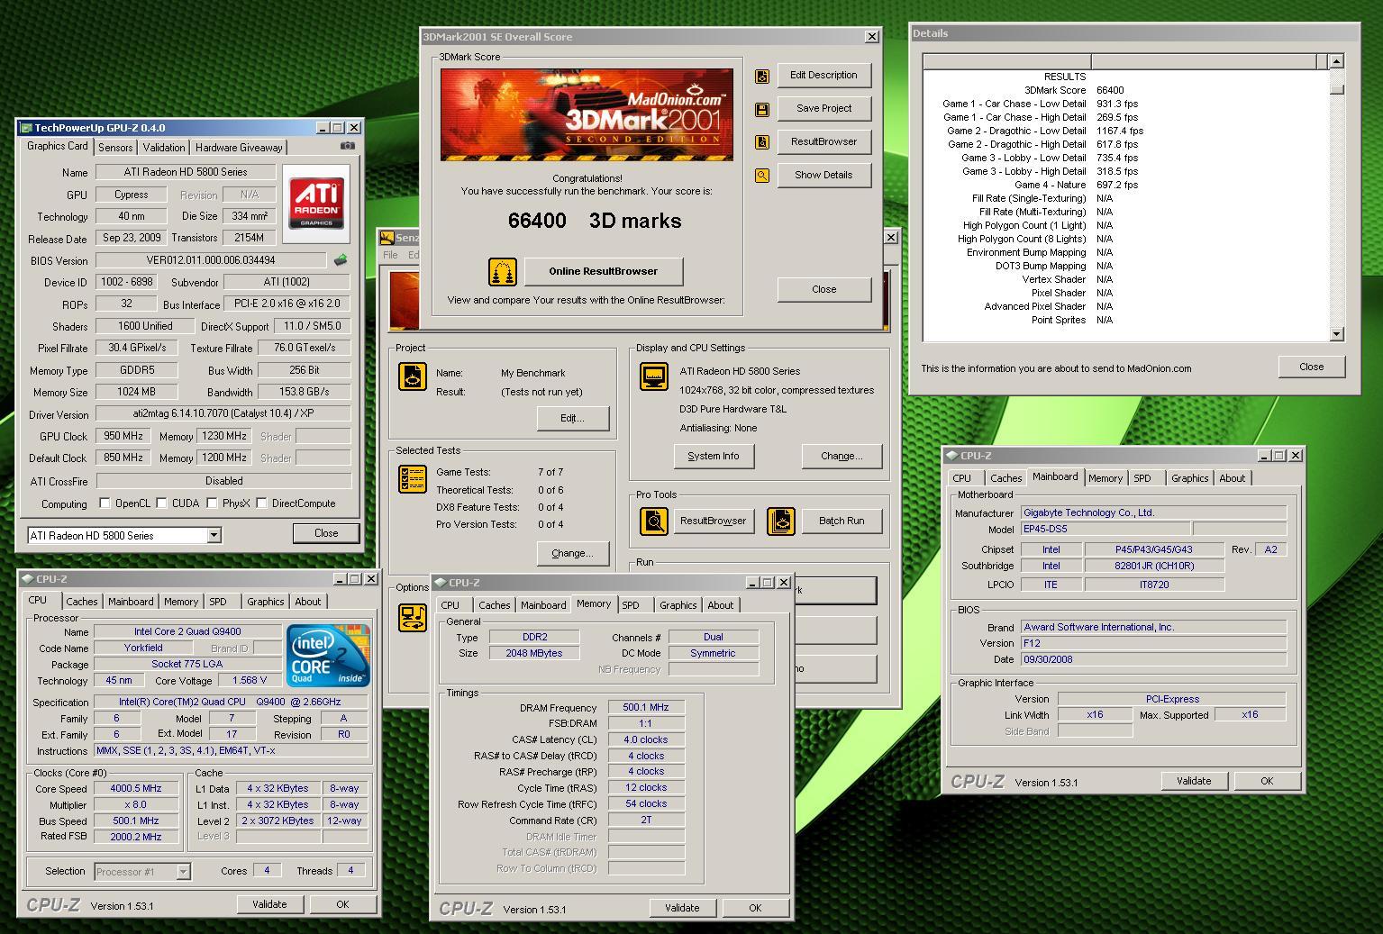Click the Intel Core 2 Quad logo
This screenshot has width=1383, height=934.
[x=328, y=656]
